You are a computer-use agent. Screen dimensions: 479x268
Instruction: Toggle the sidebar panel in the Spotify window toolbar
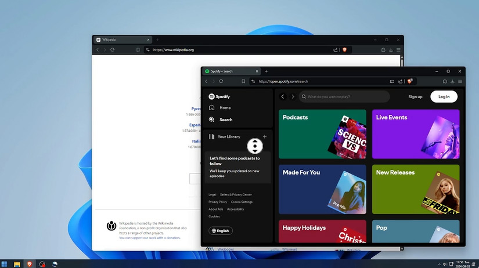(x=445, y=81)
